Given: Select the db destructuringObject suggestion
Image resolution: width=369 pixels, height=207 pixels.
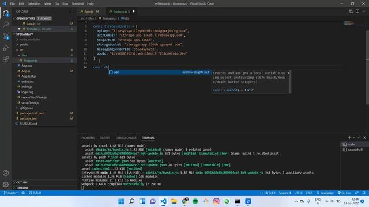Looking at the screenshot, I should pyautogui.click(x=159, y=72).
